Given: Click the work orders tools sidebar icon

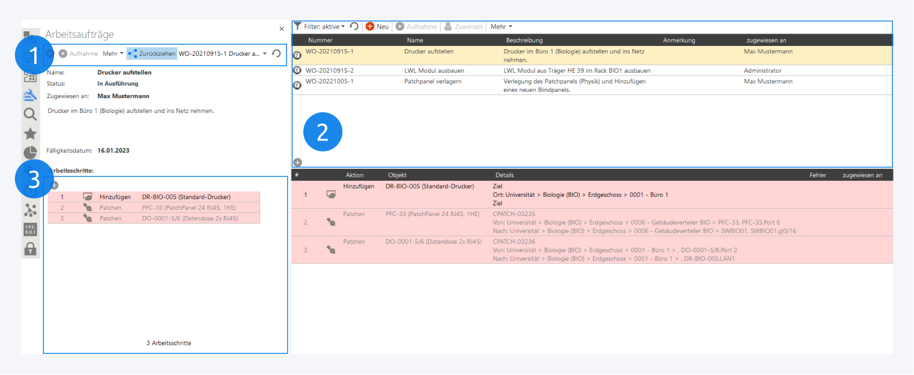Looking at the screenshot, I should (x=30, y=95).
